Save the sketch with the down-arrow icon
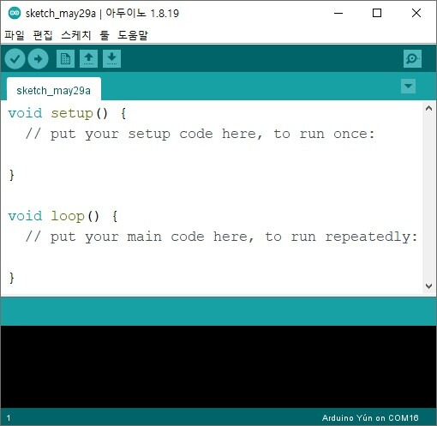The image size is (437, 426). 111,59
